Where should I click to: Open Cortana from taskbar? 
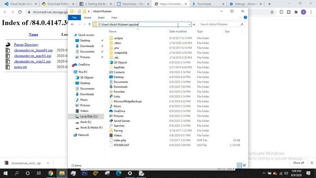click(x=28, y=173)
